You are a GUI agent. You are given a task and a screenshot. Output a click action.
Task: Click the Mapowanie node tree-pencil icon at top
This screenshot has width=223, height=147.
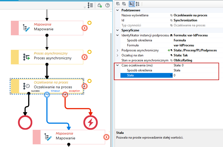[26, 28]
